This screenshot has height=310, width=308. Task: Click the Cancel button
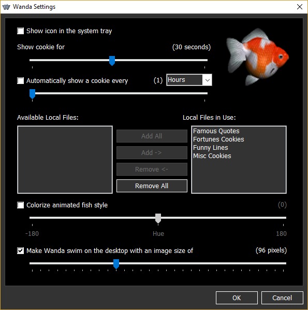[282, 298]
